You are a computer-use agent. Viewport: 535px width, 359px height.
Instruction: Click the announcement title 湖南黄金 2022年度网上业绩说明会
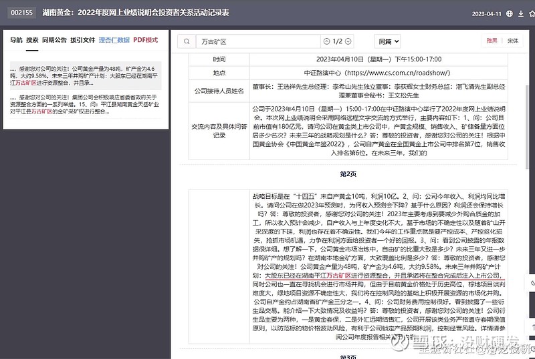tap(136, 13)
